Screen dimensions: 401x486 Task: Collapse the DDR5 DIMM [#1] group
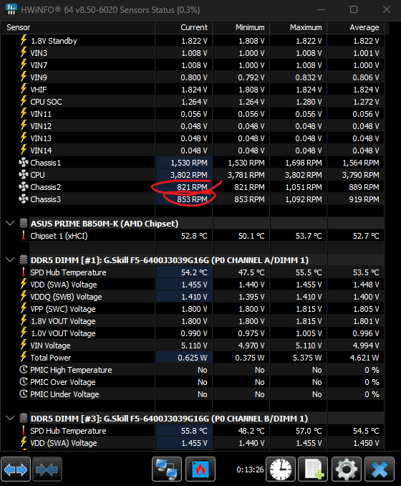click(x=10, y=259)
